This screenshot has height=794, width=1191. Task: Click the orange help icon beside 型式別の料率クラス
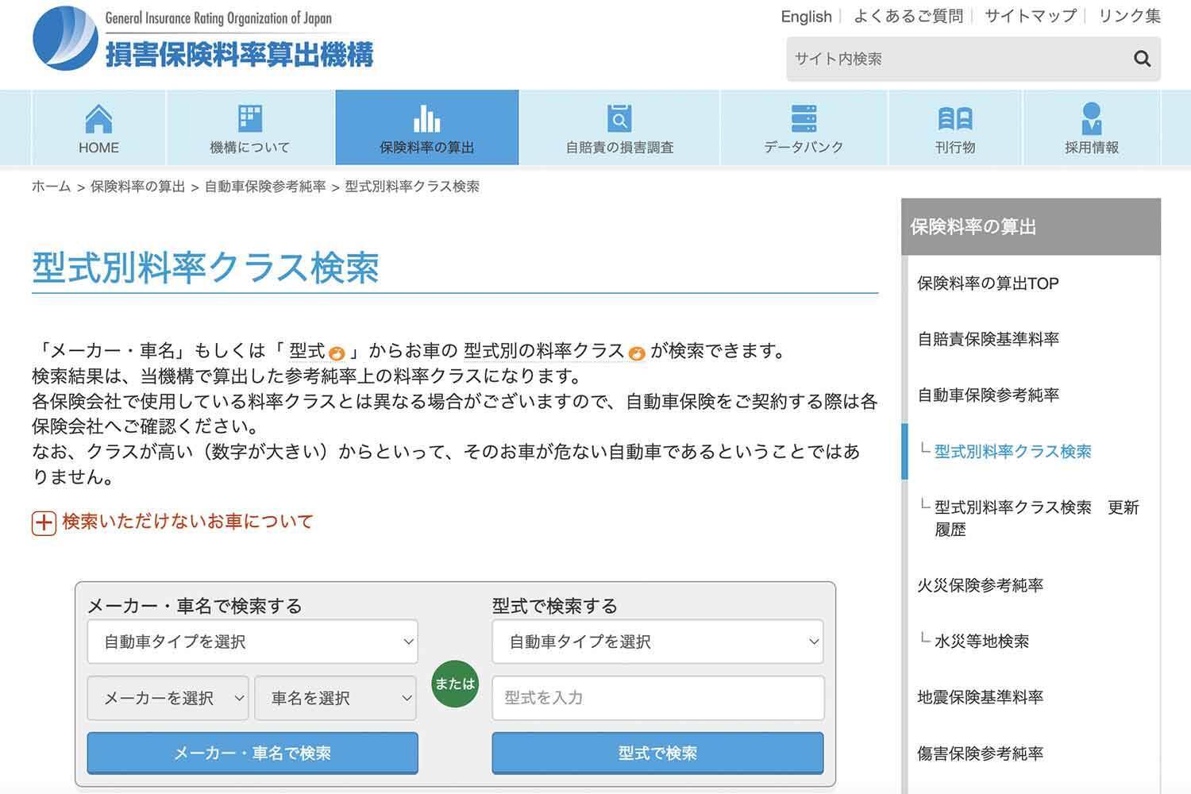(636, 353)
